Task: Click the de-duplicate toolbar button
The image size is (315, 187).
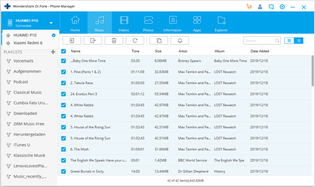Action: coord(159,40)
